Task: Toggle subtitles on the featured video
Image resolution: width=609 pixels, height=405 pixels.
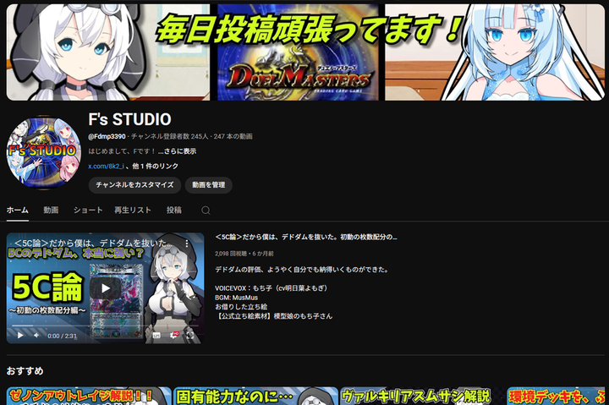Action: click(x=156, y=335)
